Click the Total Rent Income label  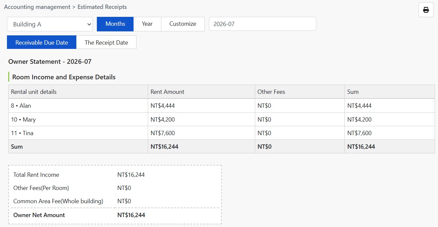(36, 175)
